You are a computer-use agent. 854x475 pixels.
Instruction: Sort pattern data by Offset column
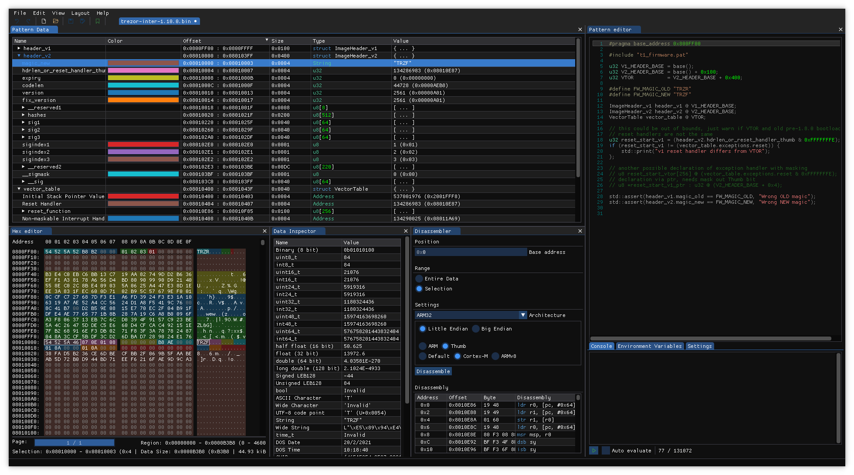(225, 41)
